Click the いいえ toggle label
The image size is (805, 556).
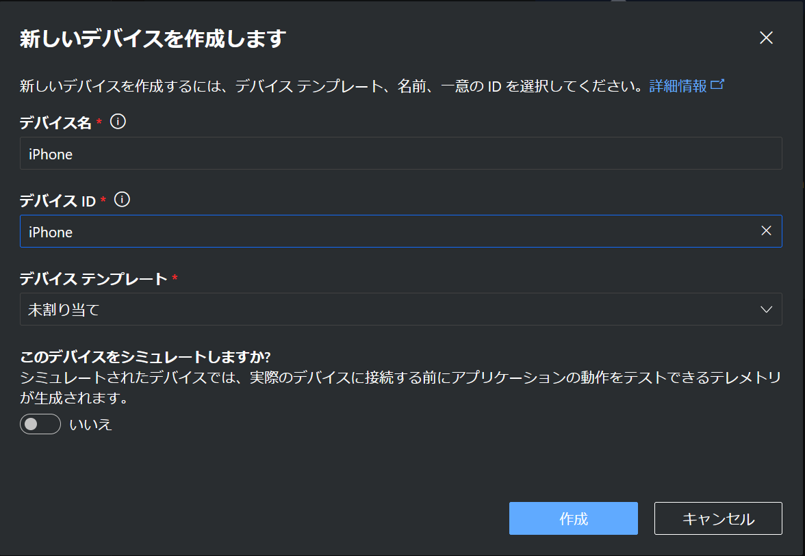click(90, 425)
